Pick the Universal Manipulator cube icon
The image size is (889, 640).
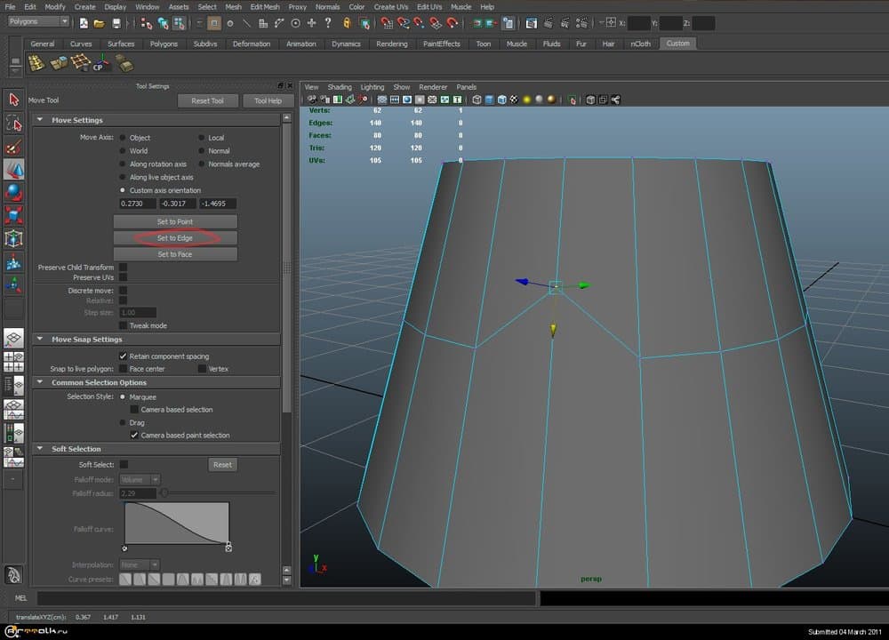[13, 238]
